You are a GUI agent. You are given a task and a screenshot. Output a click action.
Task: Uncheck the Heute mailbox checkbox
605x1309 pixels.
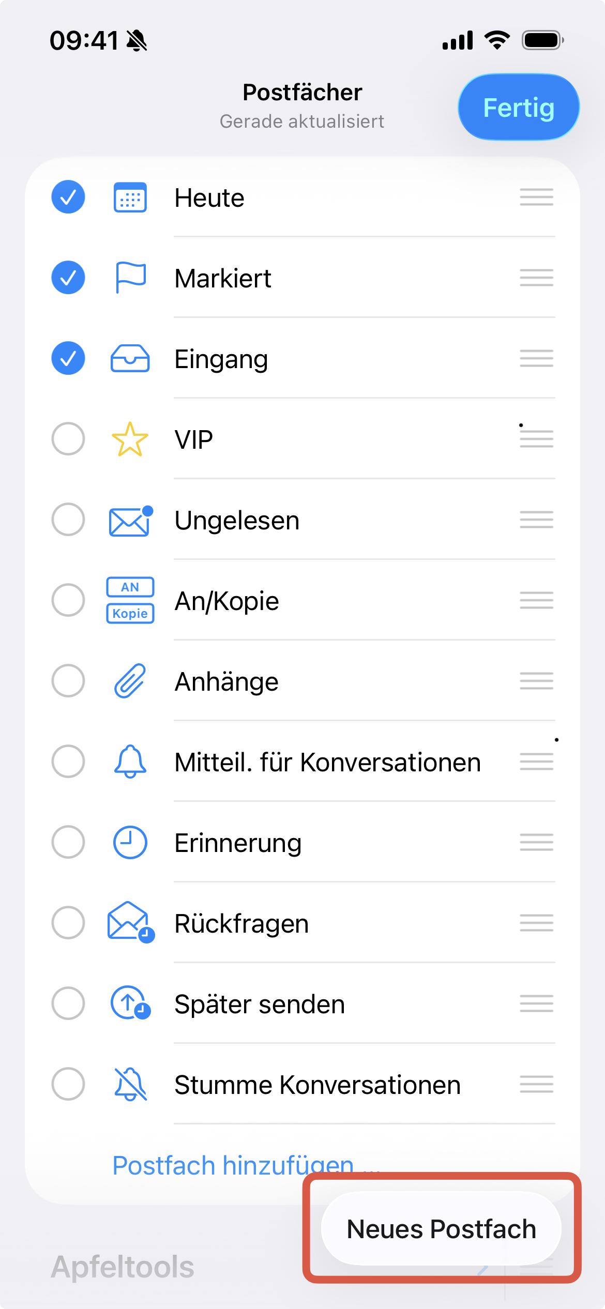[x=68, y=197]
